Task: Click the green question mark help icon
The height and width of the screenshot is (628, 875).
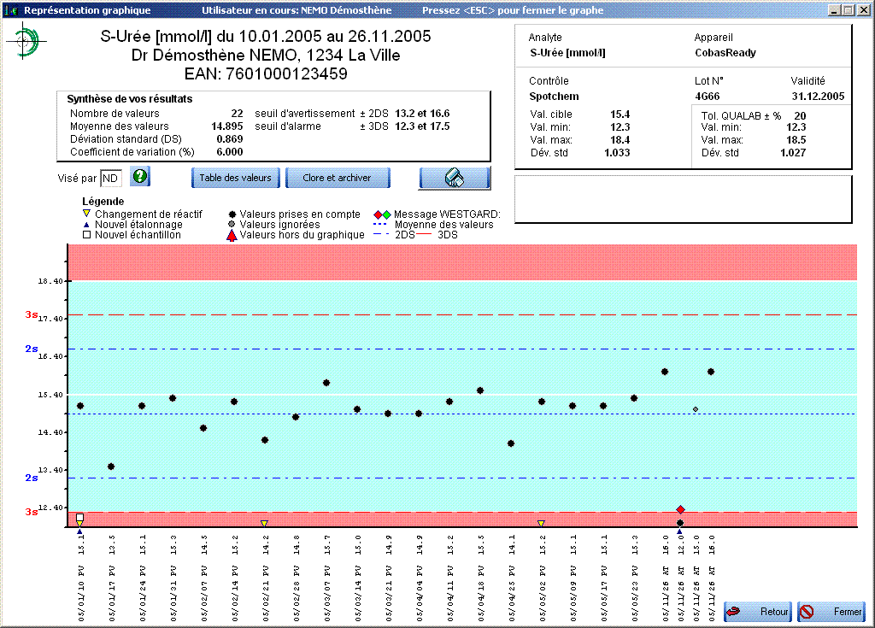Action: coord(140,177)
